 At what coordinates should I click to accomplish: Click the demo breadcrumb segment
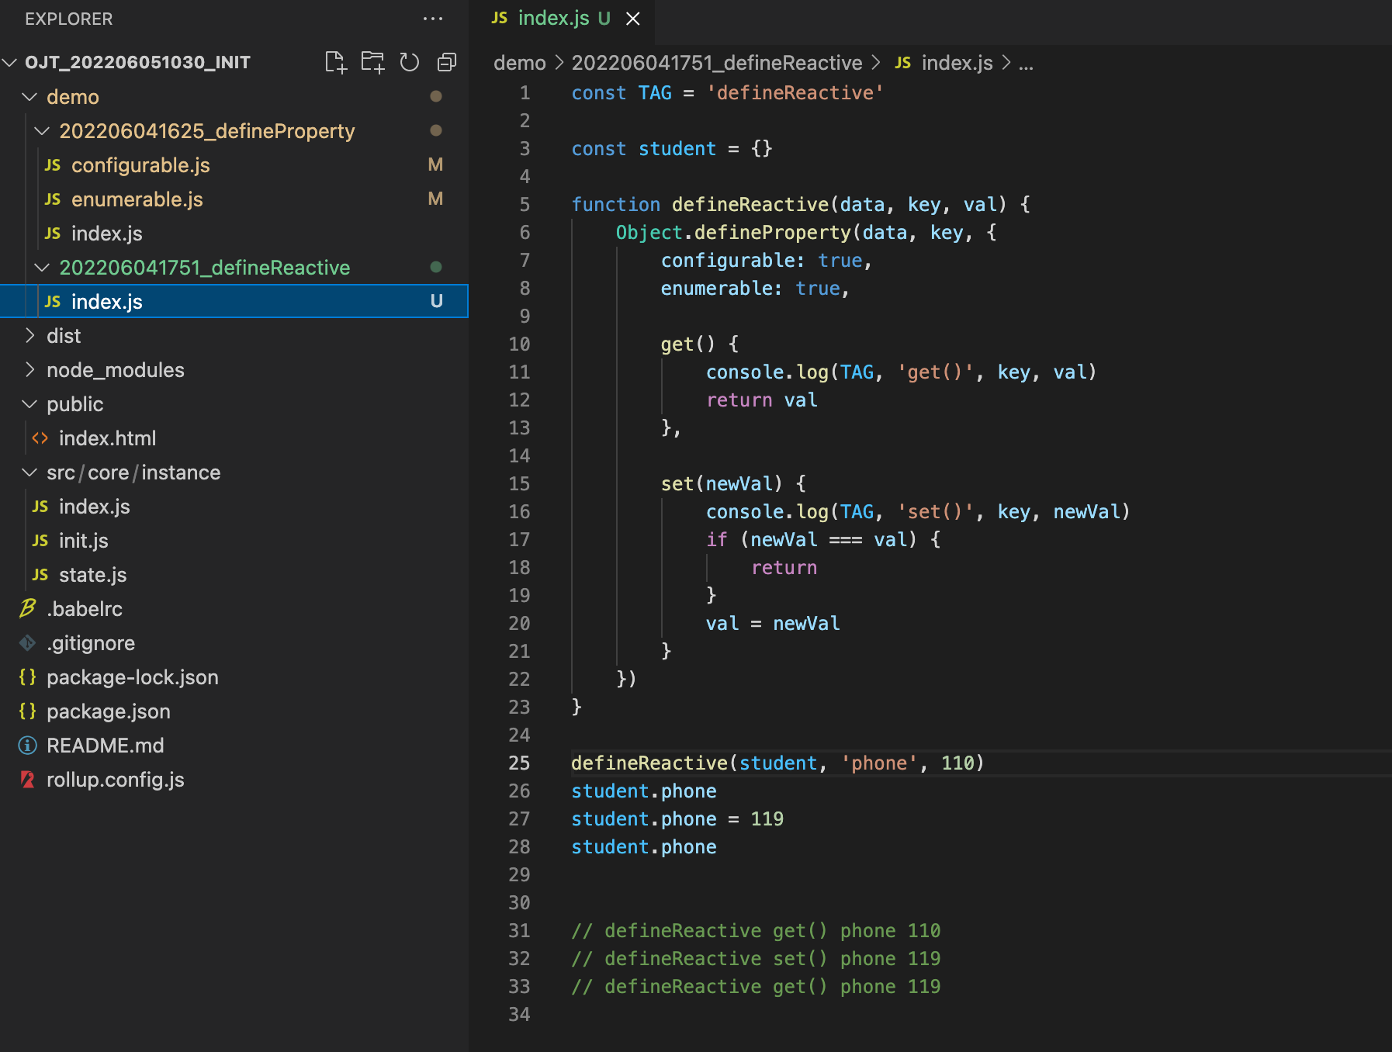pyautogui.click(x=520, y=63)
